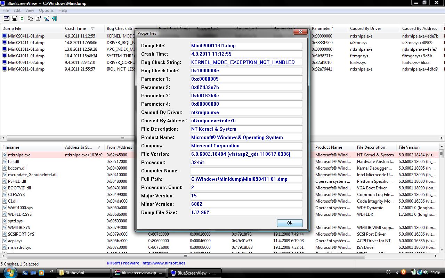This screenshot has width=445, height=278.
Task: Open Advanced Options from the toolbar
Action: pos(7,18)
